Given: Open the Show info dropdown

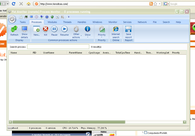Looking at the screenshot, I should (x=88, y=32).
